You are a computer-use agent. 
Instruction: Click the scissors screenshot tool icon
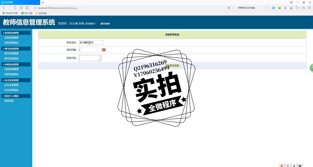(x=291, y=8)
